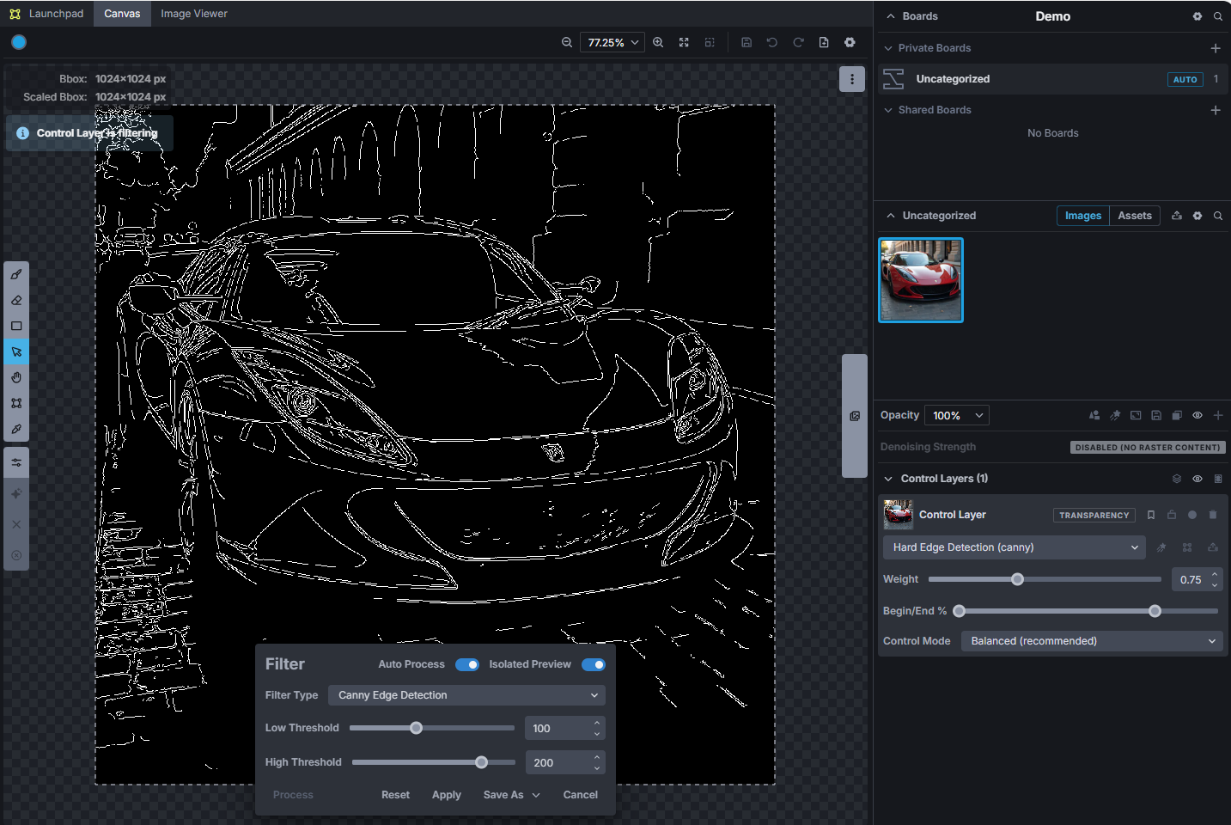Open canvas settings gear icon
Viewport: 1231px width, 825px height.
tap(850, 42)
